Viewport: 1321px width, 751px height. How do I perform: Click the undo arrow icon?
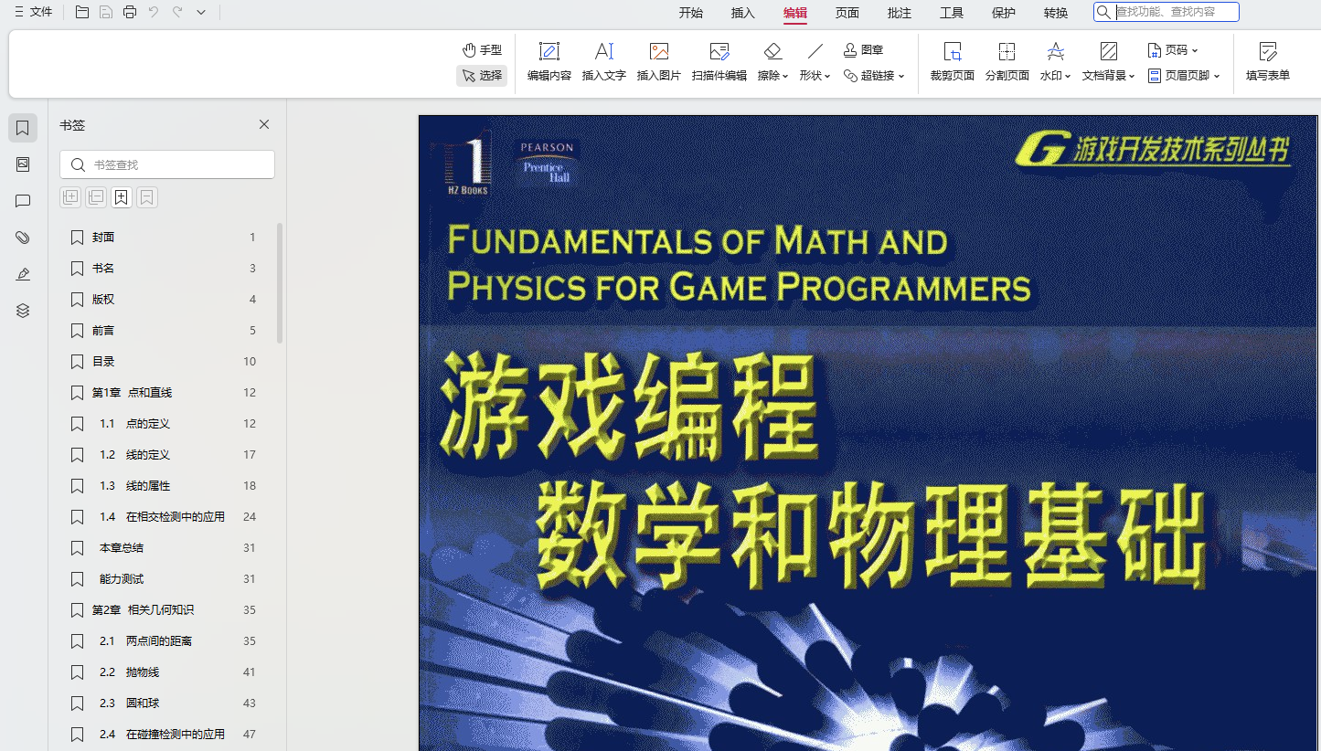[x=154, y=12]
